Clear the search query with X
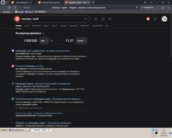The height and width of the screenshot is (138, 172). 85,19
